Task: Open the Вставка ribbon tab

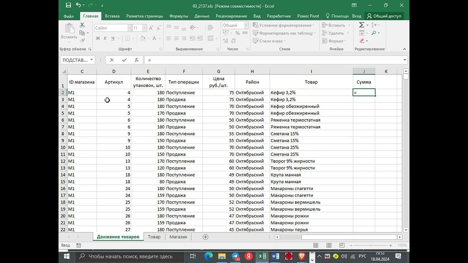Action: [x=112, y=16]
